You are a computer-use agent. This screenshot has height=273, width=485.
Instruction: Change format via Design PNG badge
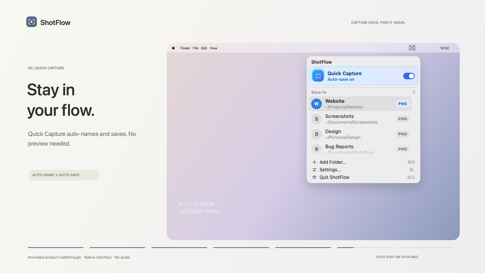point(403,134)
